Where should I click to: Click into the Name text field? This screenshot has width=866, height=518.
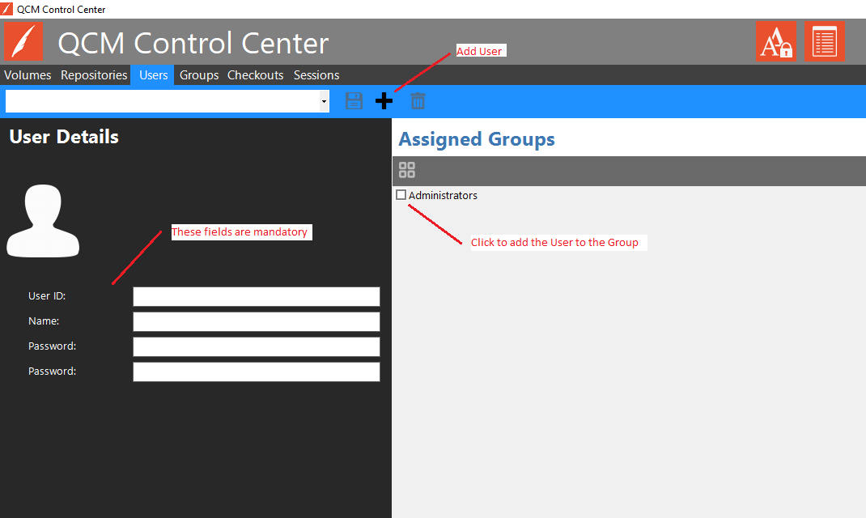(256, 321)
